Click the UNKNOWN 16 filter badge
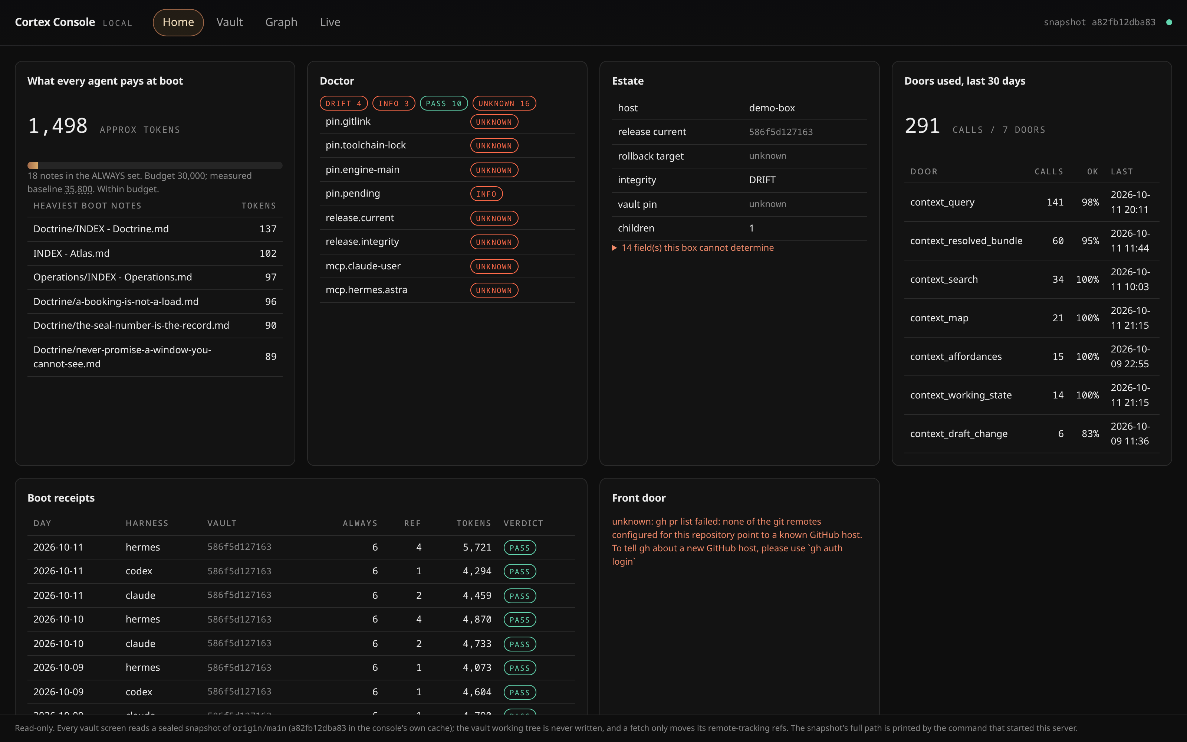This screenshot has width=1187, height=742. pyautogui.click(x=504, y=104)
